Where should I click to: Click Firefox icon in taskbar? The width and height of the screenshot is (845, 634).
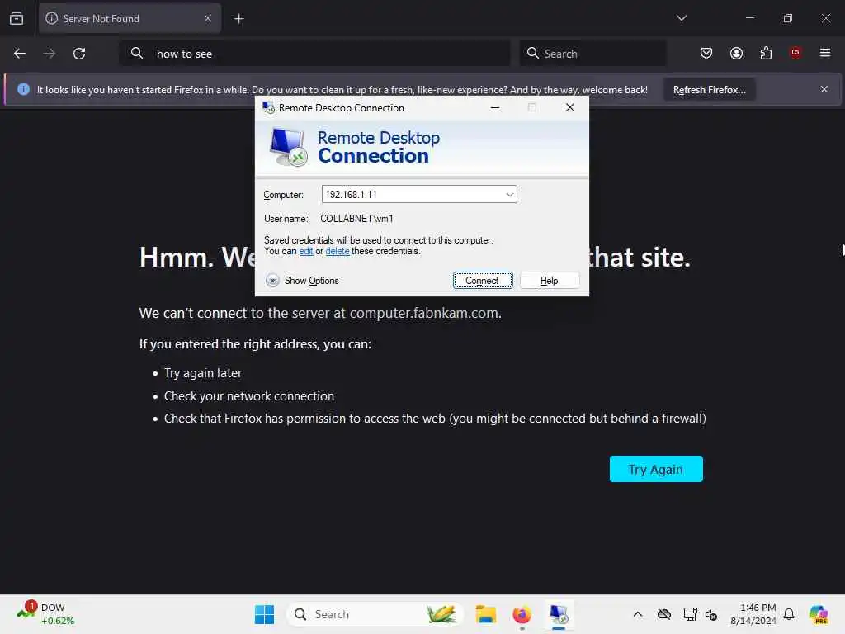(x=522, y=614)
